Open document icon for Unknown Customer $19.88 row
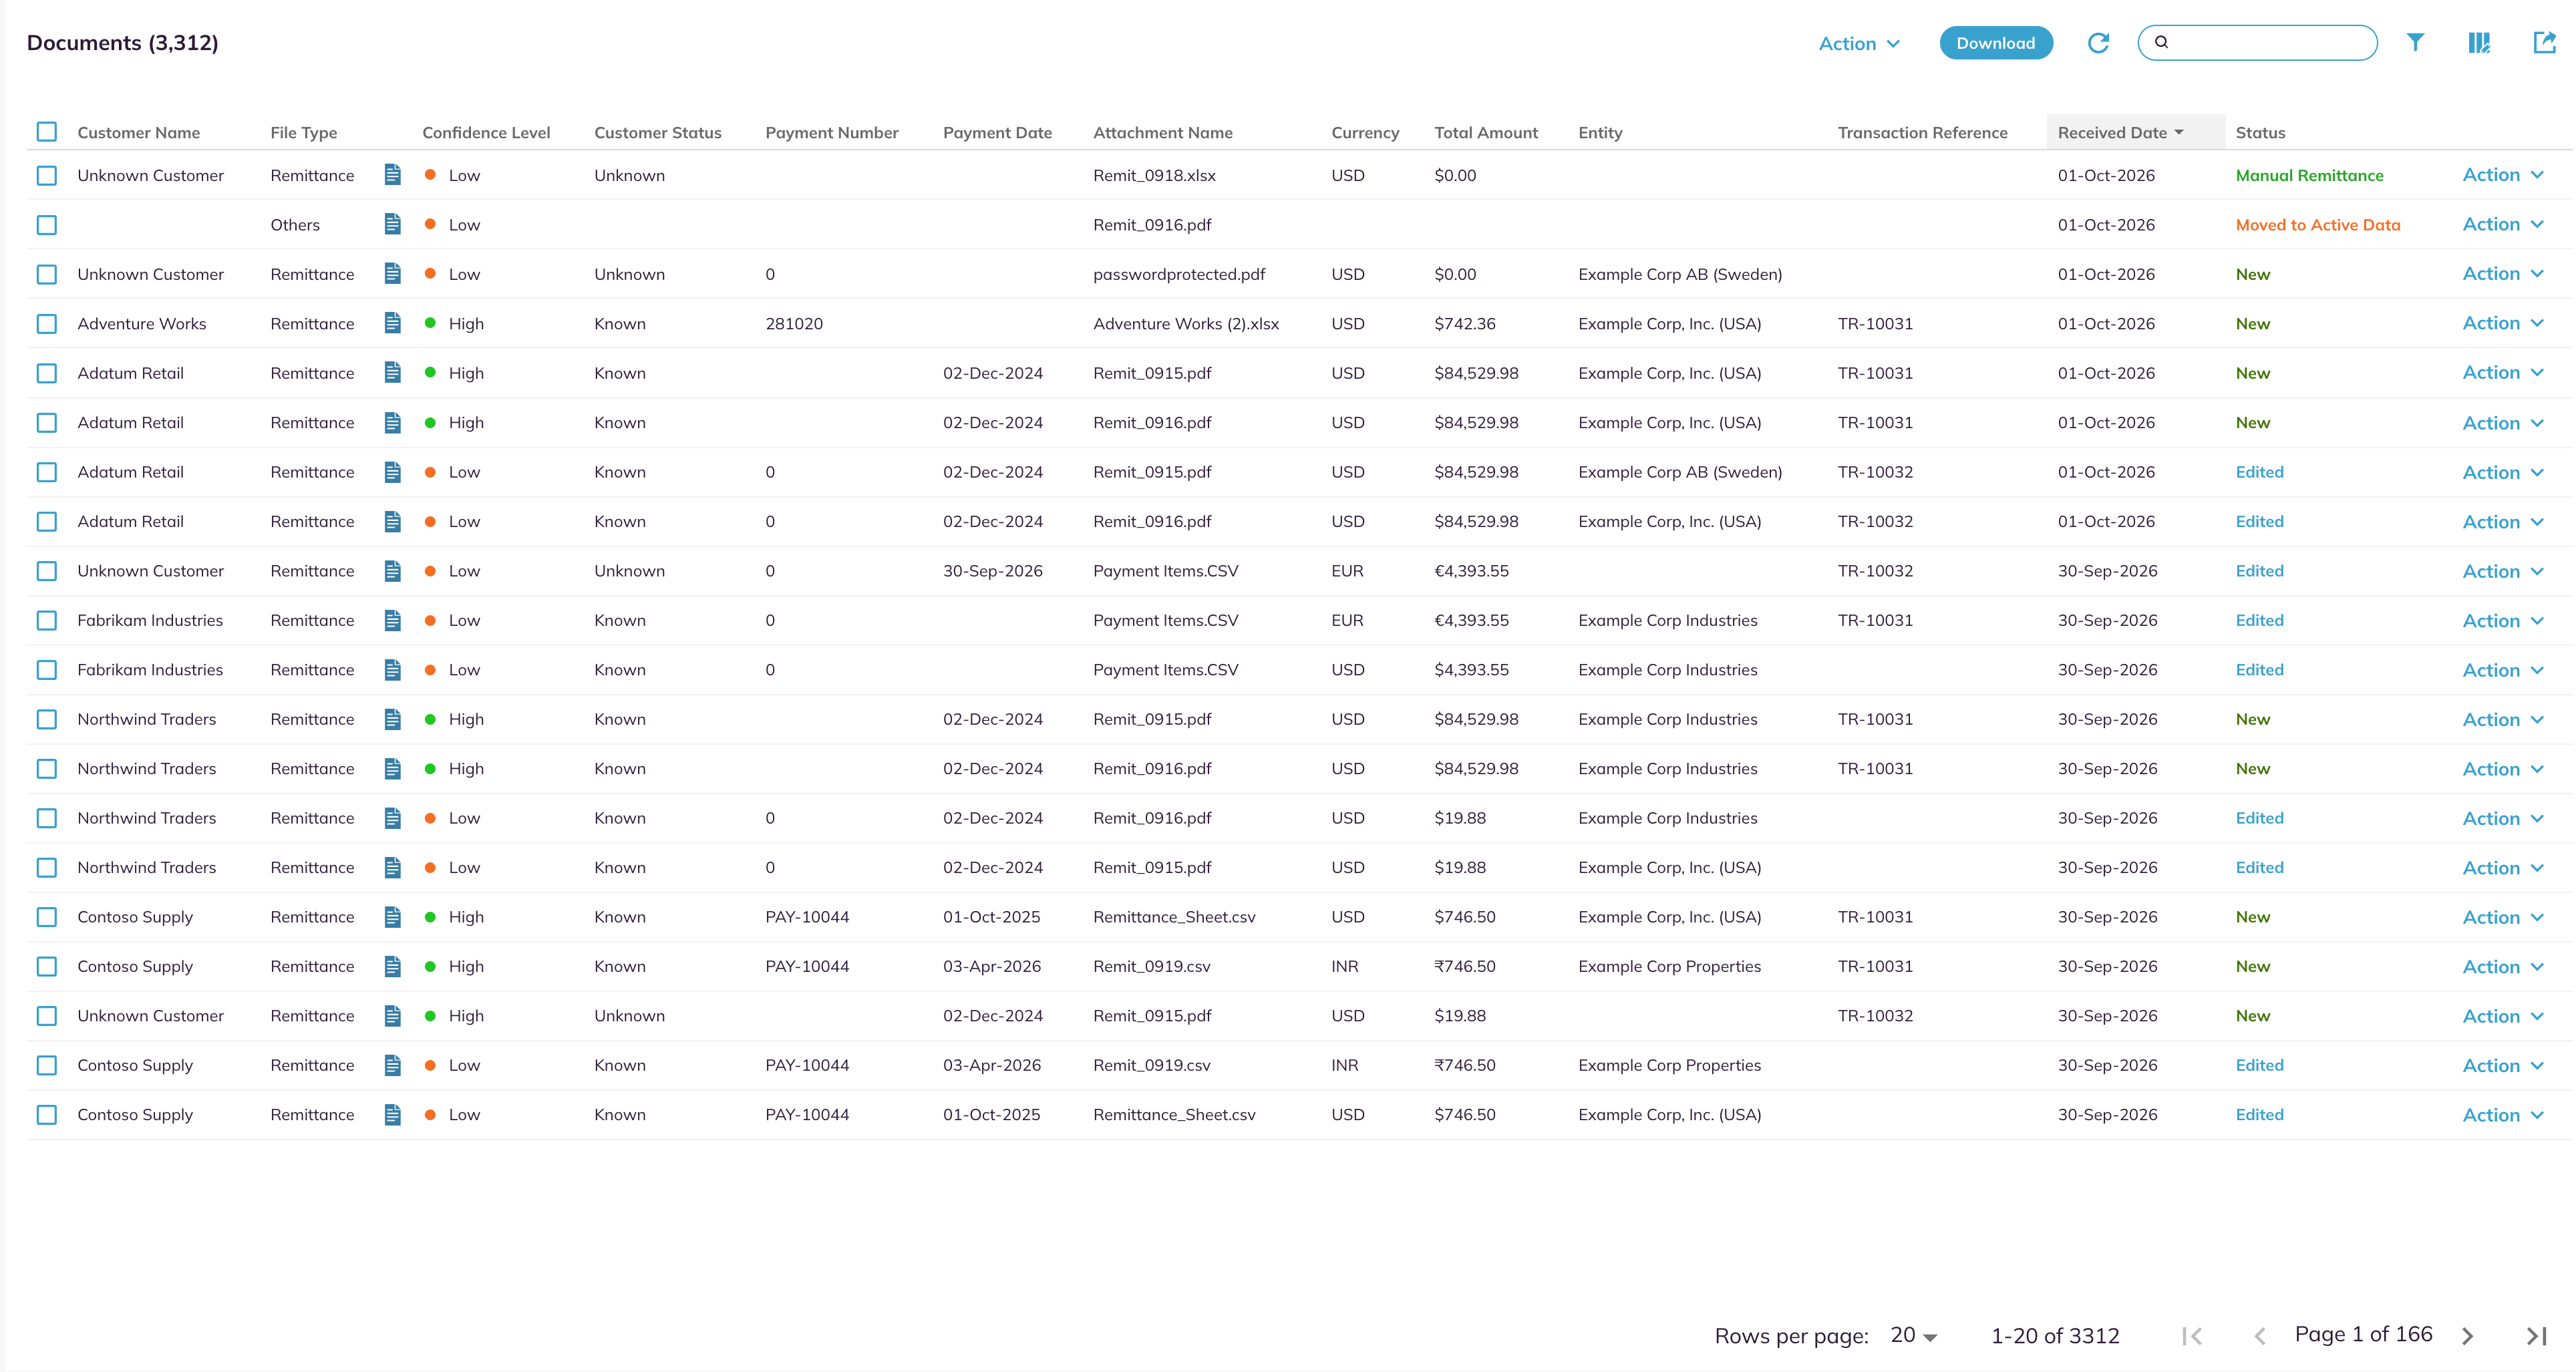2576x1372 pixels. (x=393, y=1016)
